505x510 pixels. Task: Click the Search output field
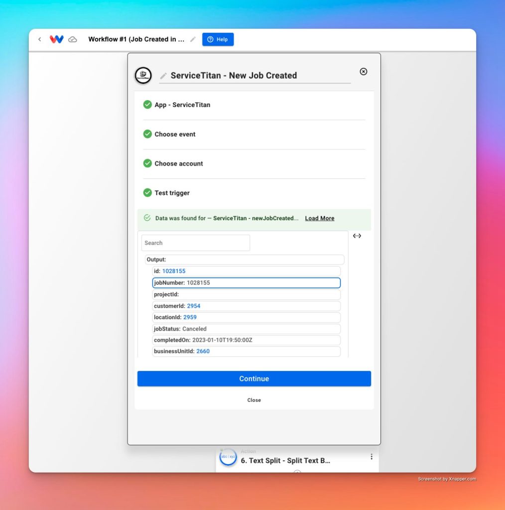196,243
